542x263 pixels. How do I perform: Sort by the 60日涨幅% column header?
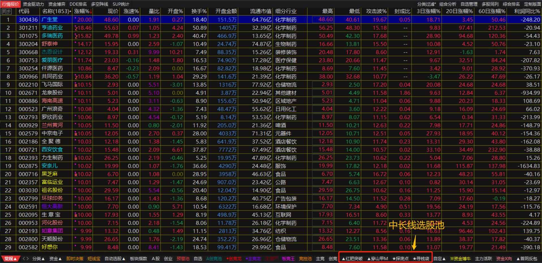pyautogui.click(x=492, y=11)
